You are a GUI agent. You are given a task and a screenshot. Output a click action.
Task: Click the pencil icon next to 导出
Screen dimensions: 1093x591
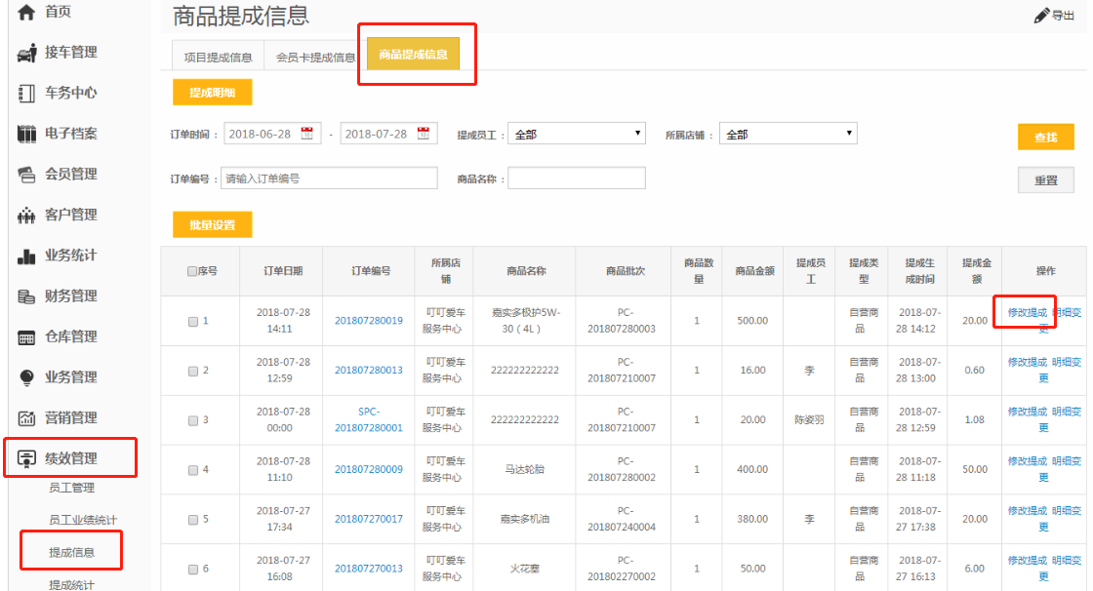1041,16
